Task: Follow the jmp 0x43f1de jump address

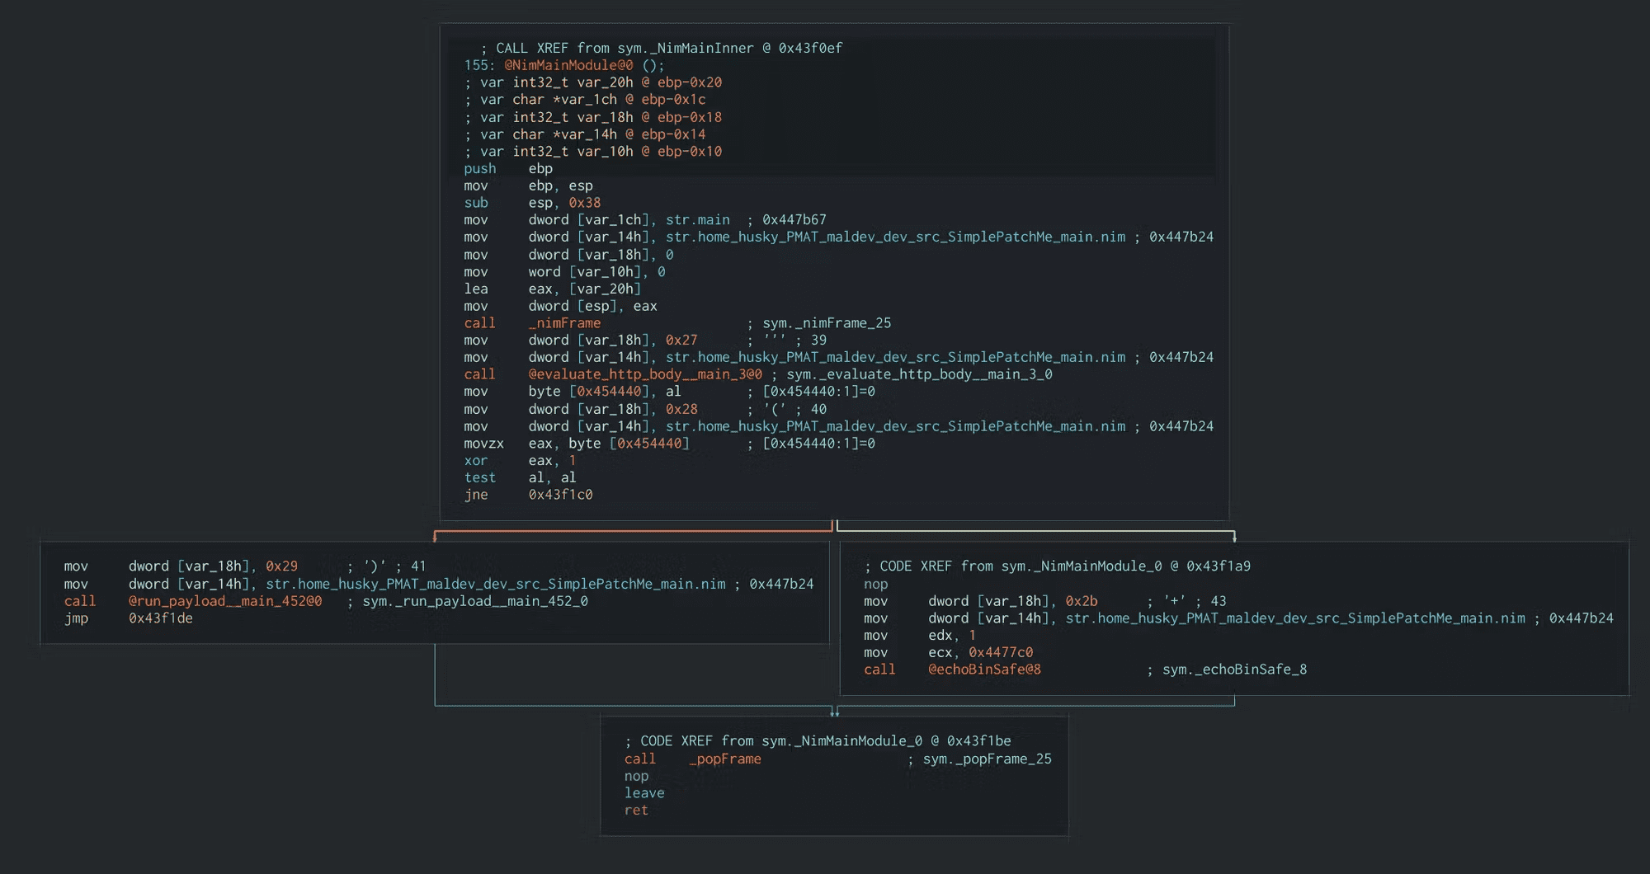Action: [x=160, y=618]
